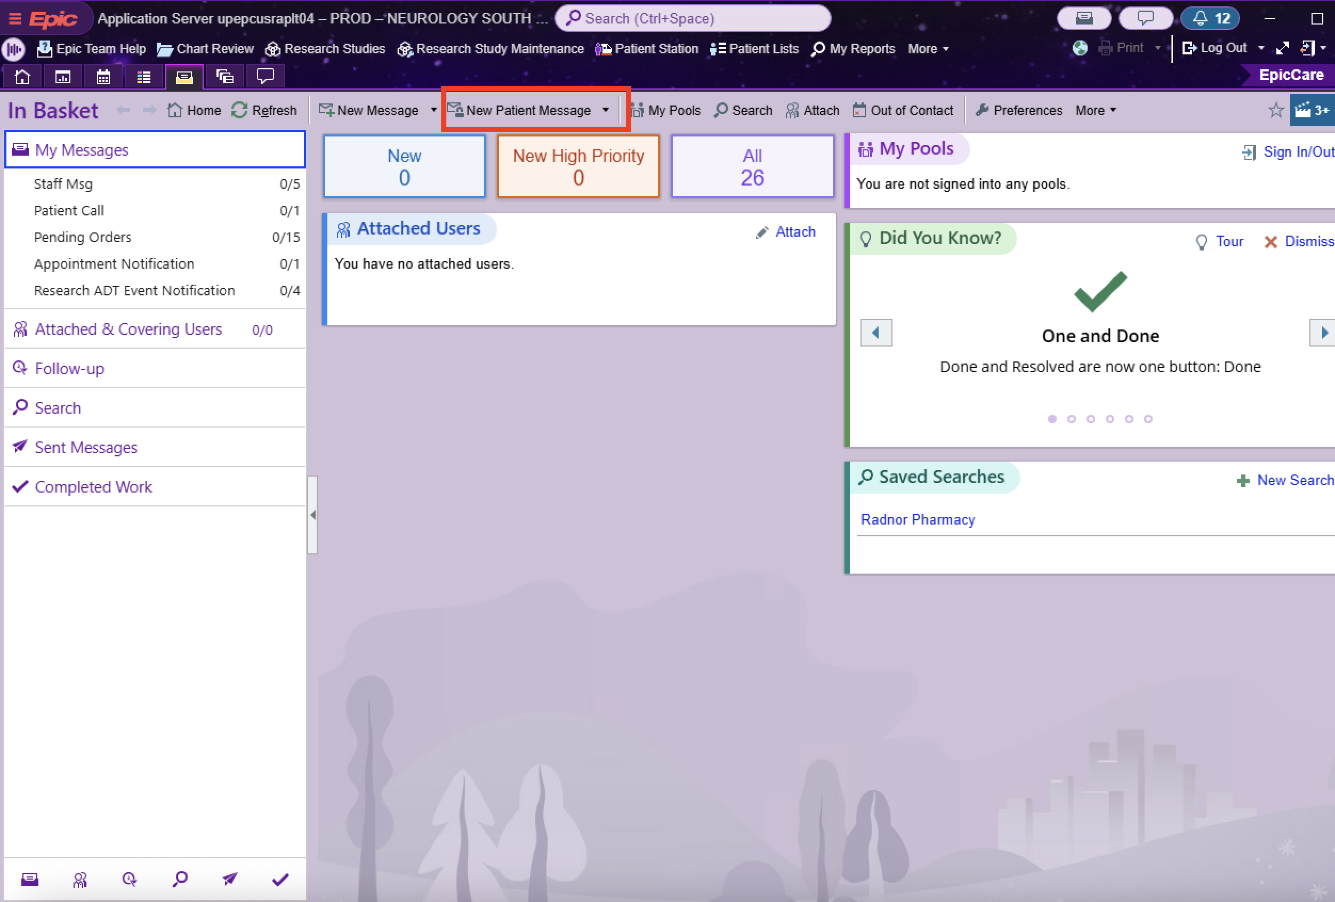The height and width of the screenshot is (902, 1335).
Task: Open the chat bubble workspace tab
Action: (265, 76)
